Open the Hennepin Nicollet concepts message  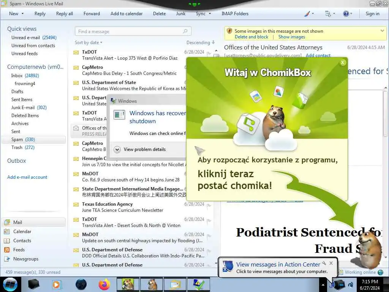tap(129, 161)
